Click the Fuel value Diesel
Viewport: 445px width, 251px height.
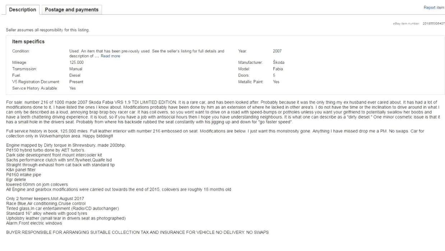[x=75, y=75]
